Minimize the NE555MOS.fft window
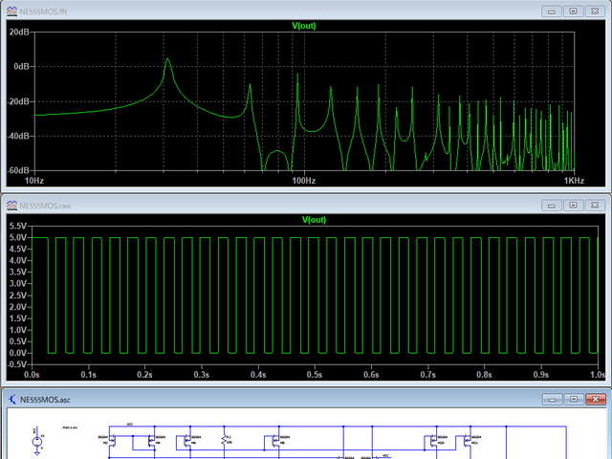Screen dimensions: 612x459 coord(552,11)
